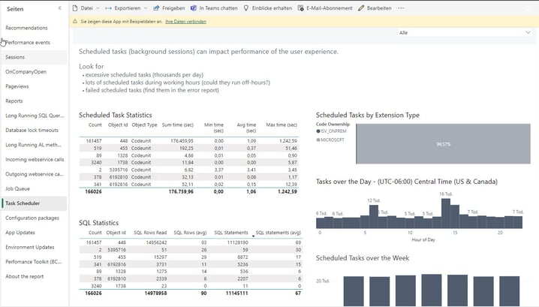Click 'Scheduled Tasks by Extension Type' title

[368, 115]
